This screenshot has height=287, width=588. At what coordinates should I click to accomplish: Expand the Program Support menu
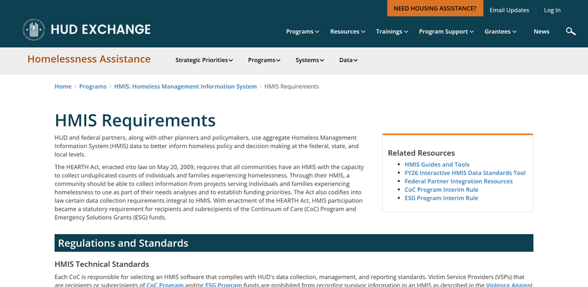(x=446, y=31)
